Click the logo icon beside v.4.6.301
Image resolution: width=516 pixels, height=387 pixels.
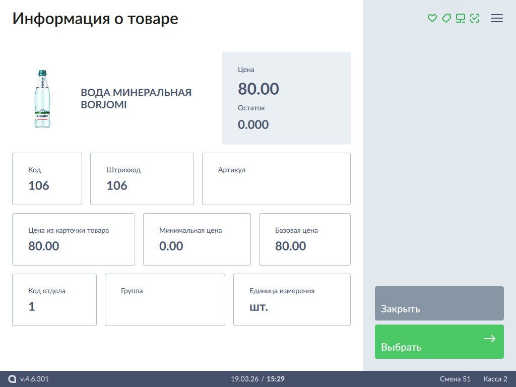(x=13, y=379)
